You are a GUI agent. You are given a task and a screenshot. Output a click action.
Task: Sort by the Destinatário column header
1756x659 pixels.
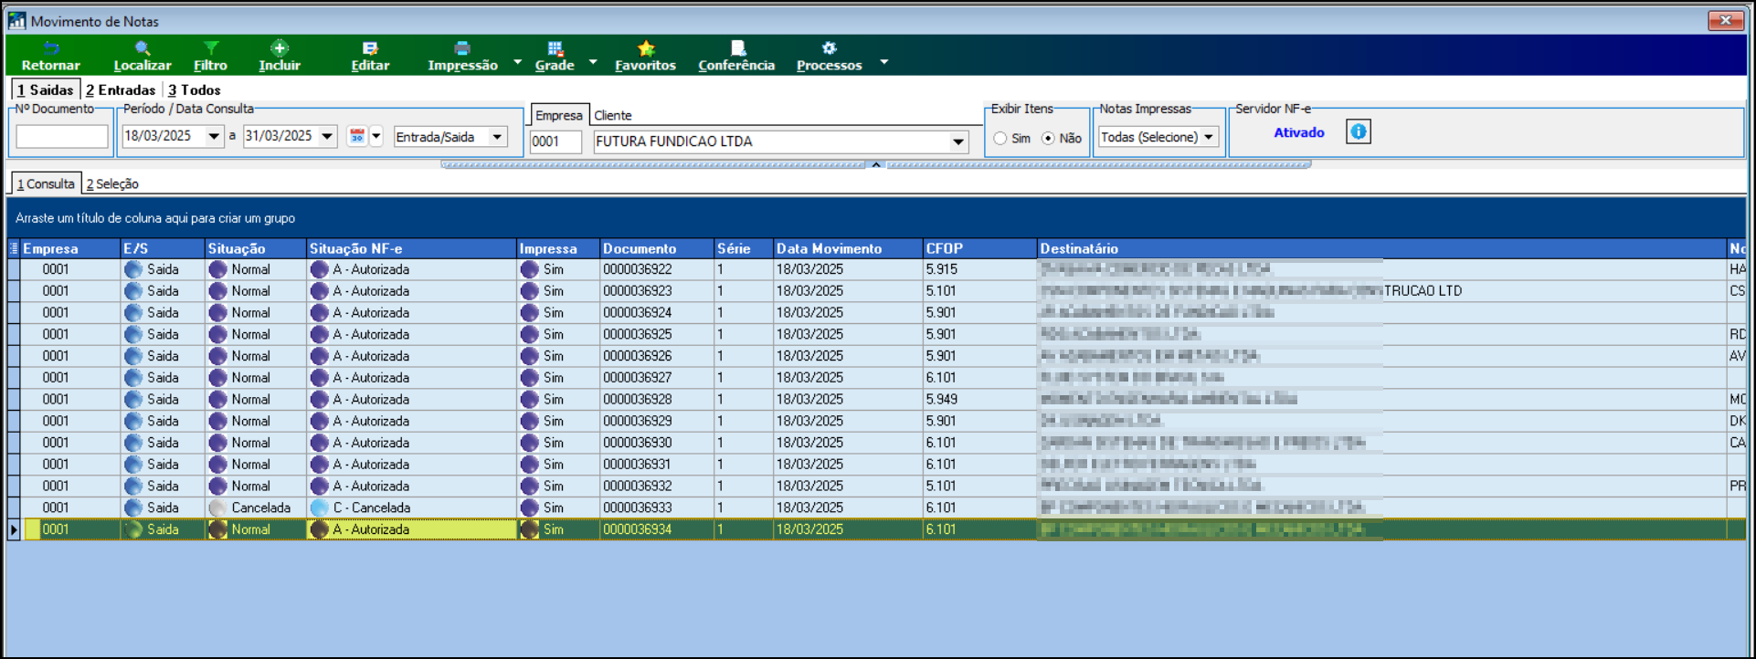click(x=1381, y=248)
